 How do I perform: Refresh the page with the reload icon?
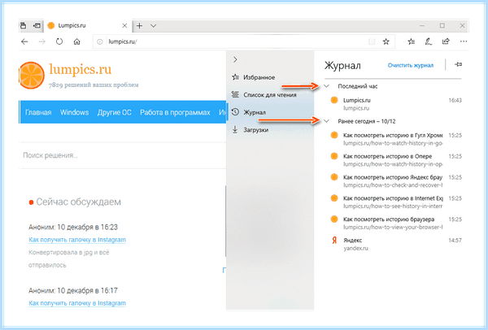(59, 41)
